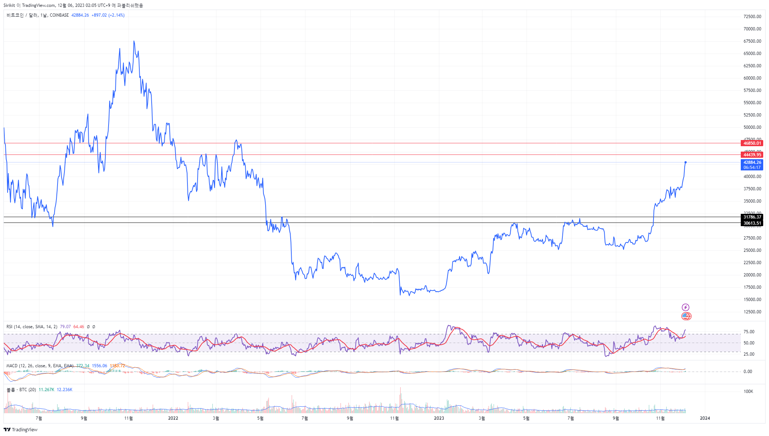Click the 72500.00 price scale label
The width and height of the screenshot is (769, 436).
point(752,17)
